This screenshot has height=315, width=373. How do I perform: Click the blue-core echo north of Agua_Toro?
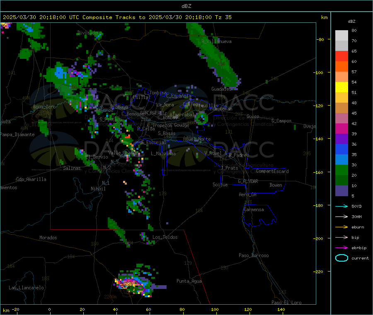click(59, 73)
